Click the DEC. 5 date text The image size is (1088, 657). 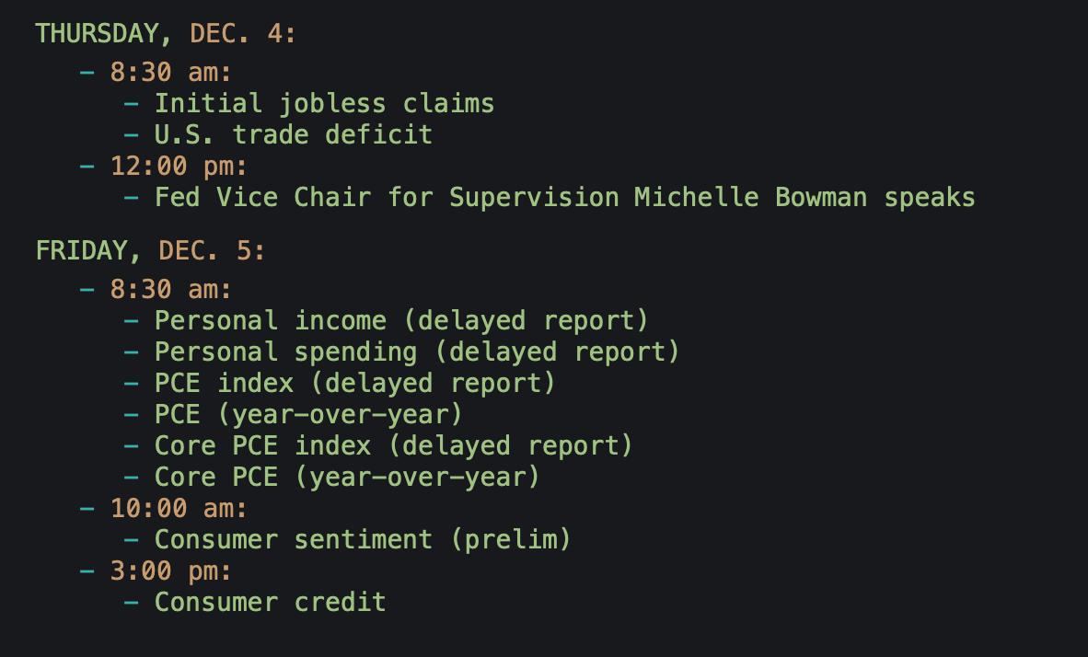(212, 250)
